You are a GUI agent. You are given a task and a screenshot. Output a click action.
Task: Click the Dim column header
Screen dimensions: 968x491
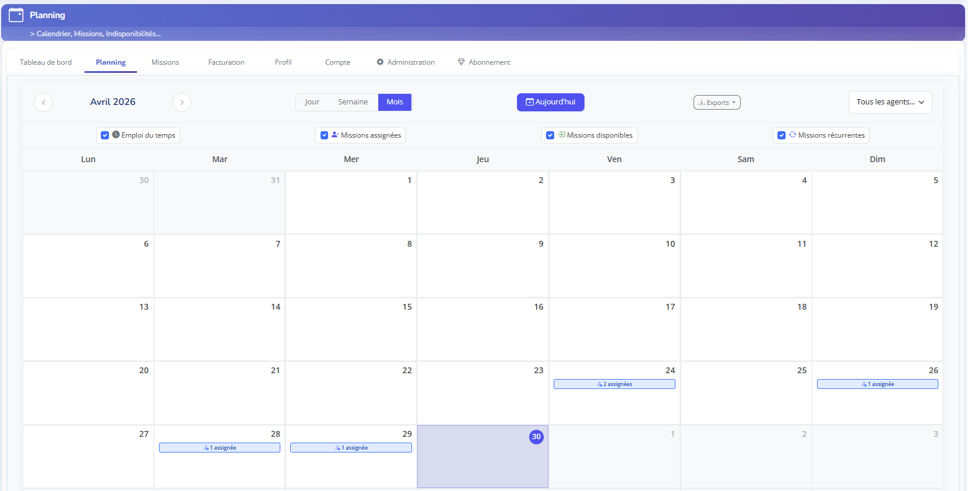click(x=877, y=159)
